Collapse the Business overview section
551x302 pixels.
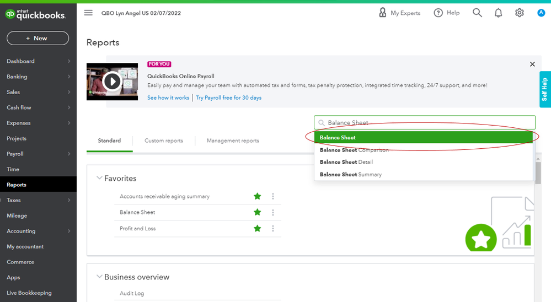99,277
